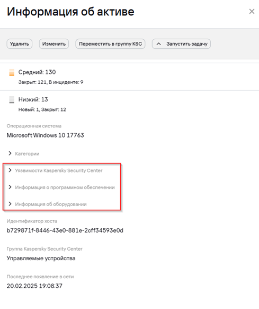Select the Средний: 130 alert row

coord(129,77)
